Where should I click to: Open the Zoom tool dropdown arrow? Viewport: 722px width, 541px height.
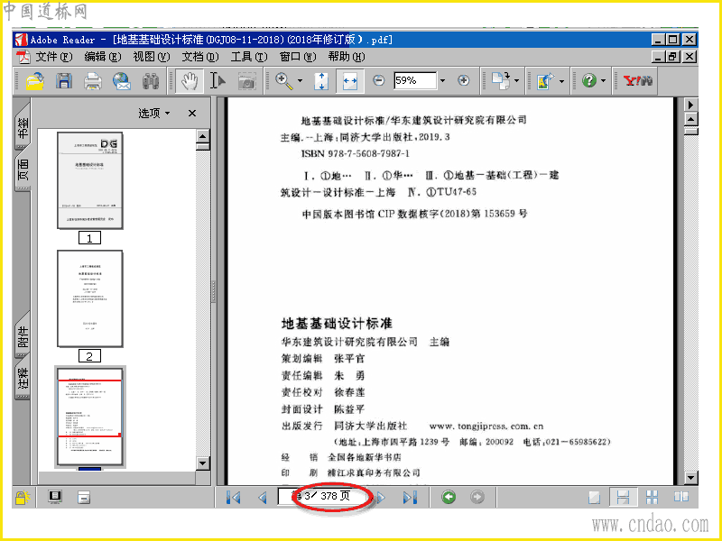click(x=301, y=81)
